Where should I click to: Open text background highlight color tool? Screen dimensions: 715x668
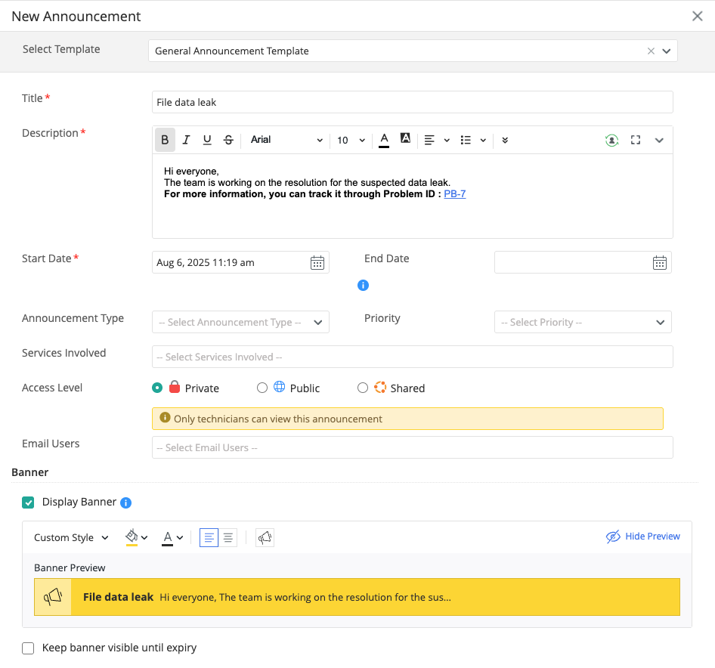tap(405, 138)
